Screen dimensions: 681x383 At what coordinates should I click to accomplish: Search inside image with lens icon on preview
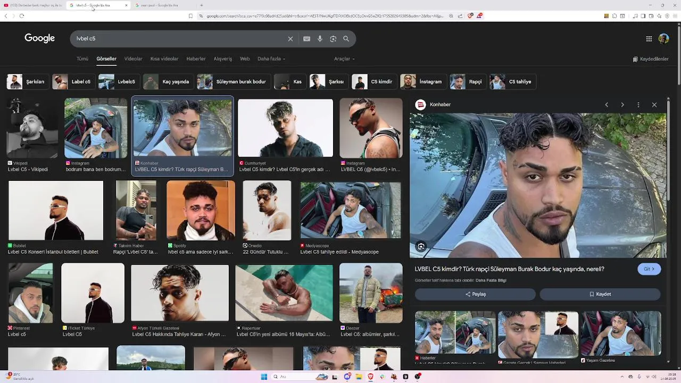click(421, 246)
